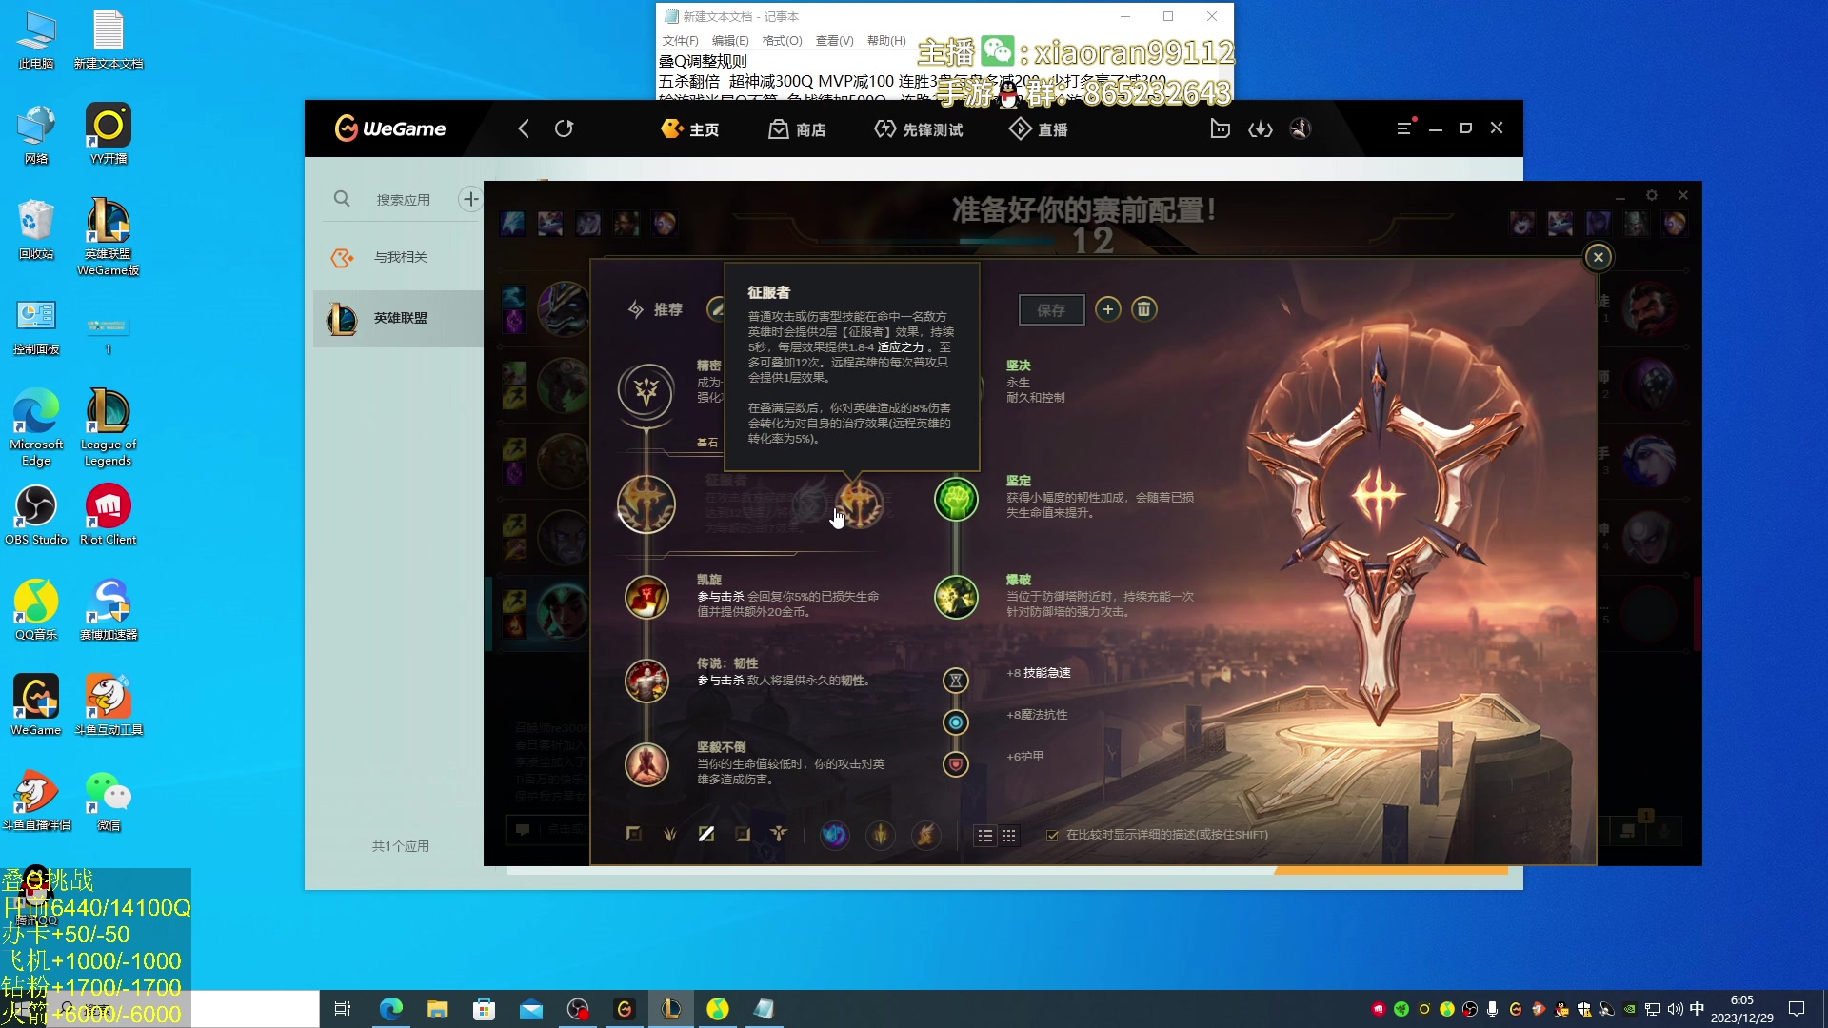Select the Demolish (爆破) rune icon

tap(956, 597)
